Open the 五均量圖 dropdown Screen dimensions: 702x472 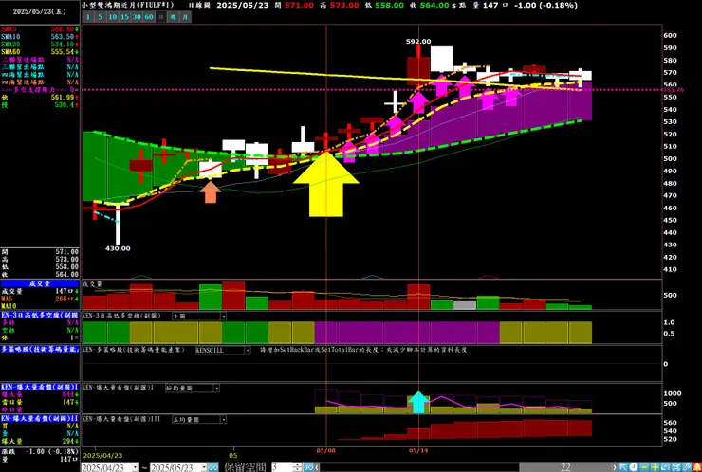(223, 419)
